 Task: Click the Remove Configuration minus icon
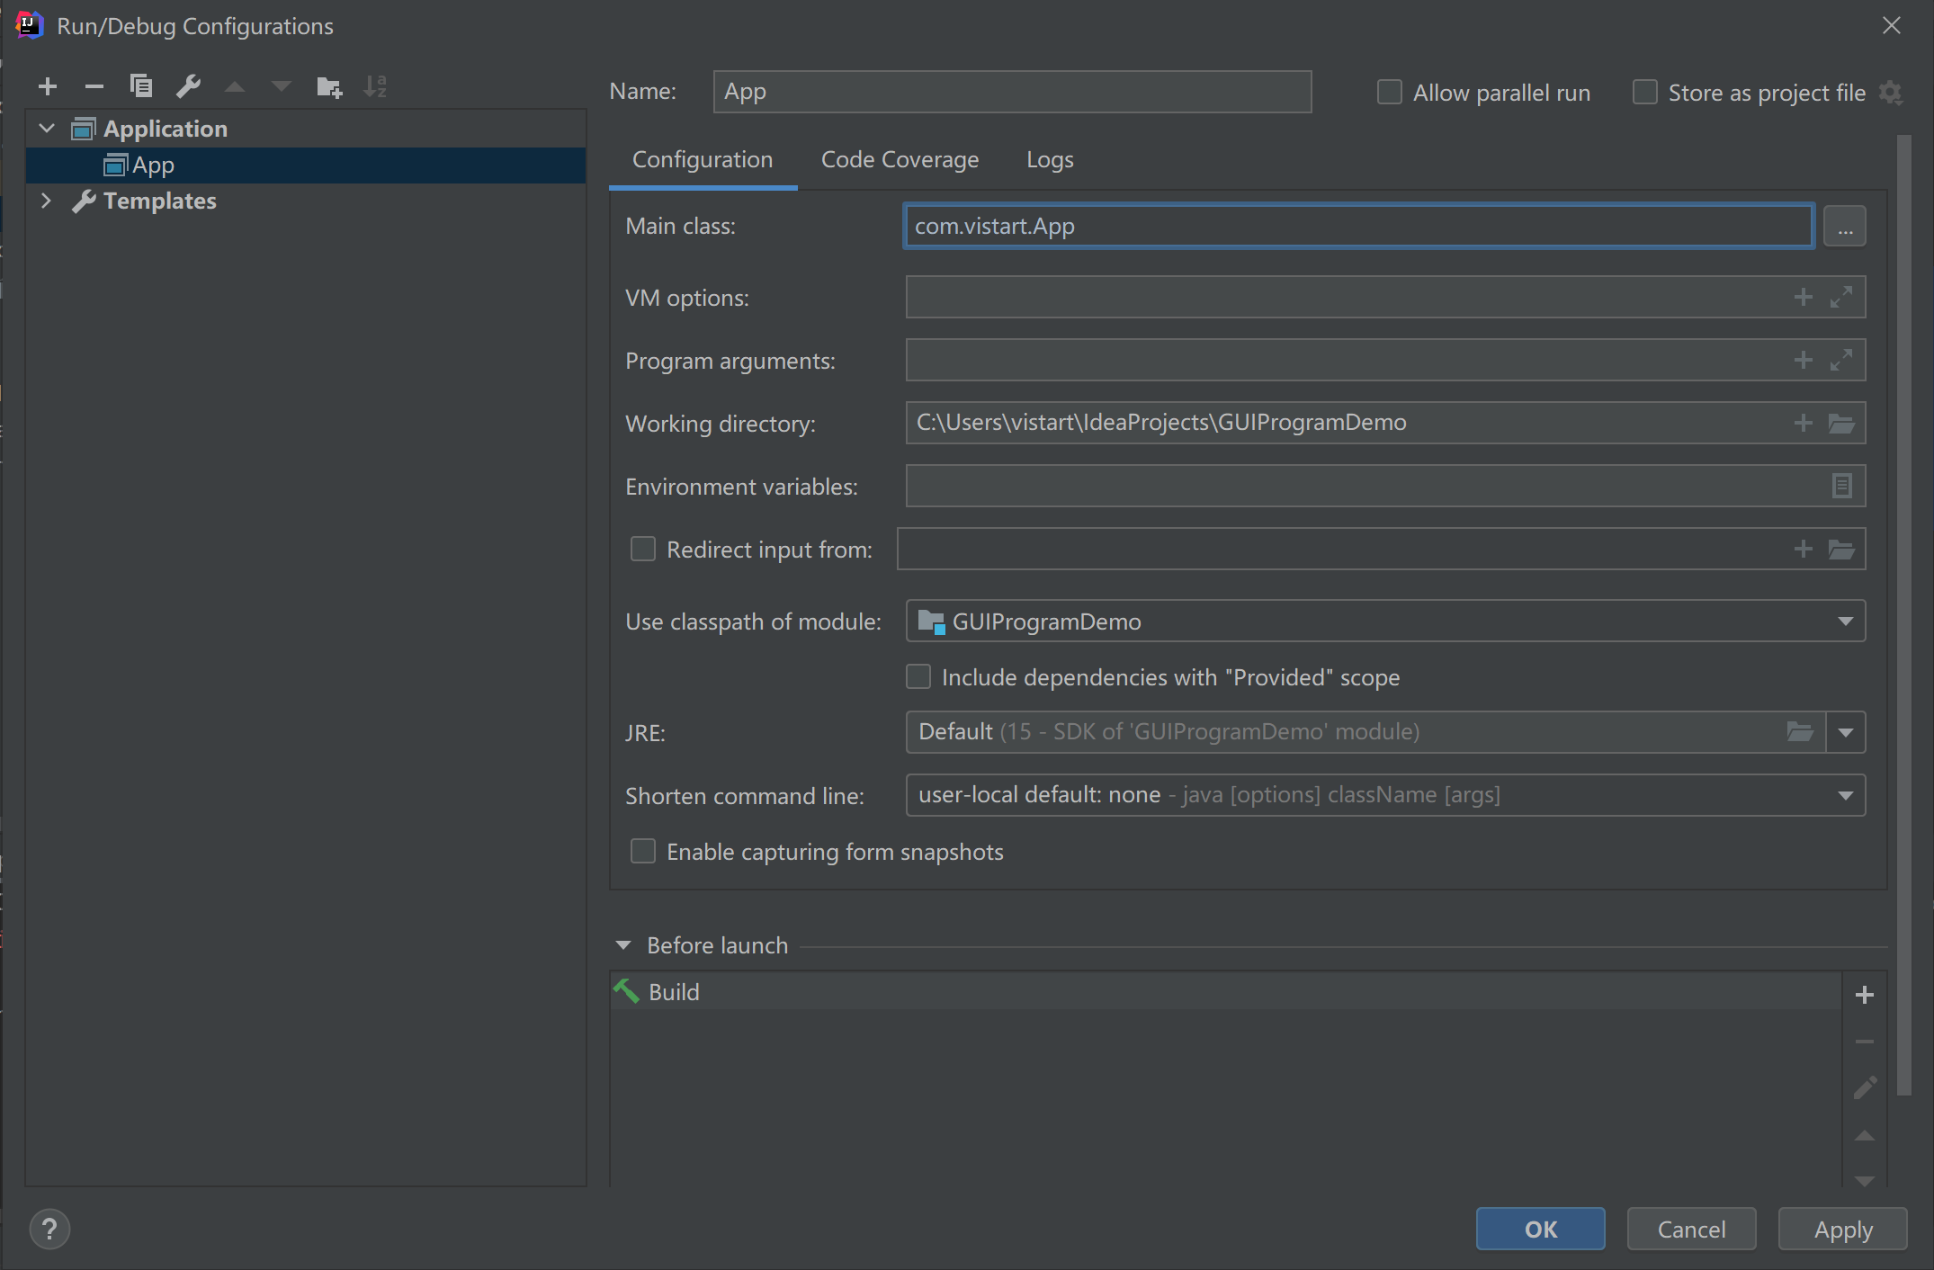click(x=94, y=86)
